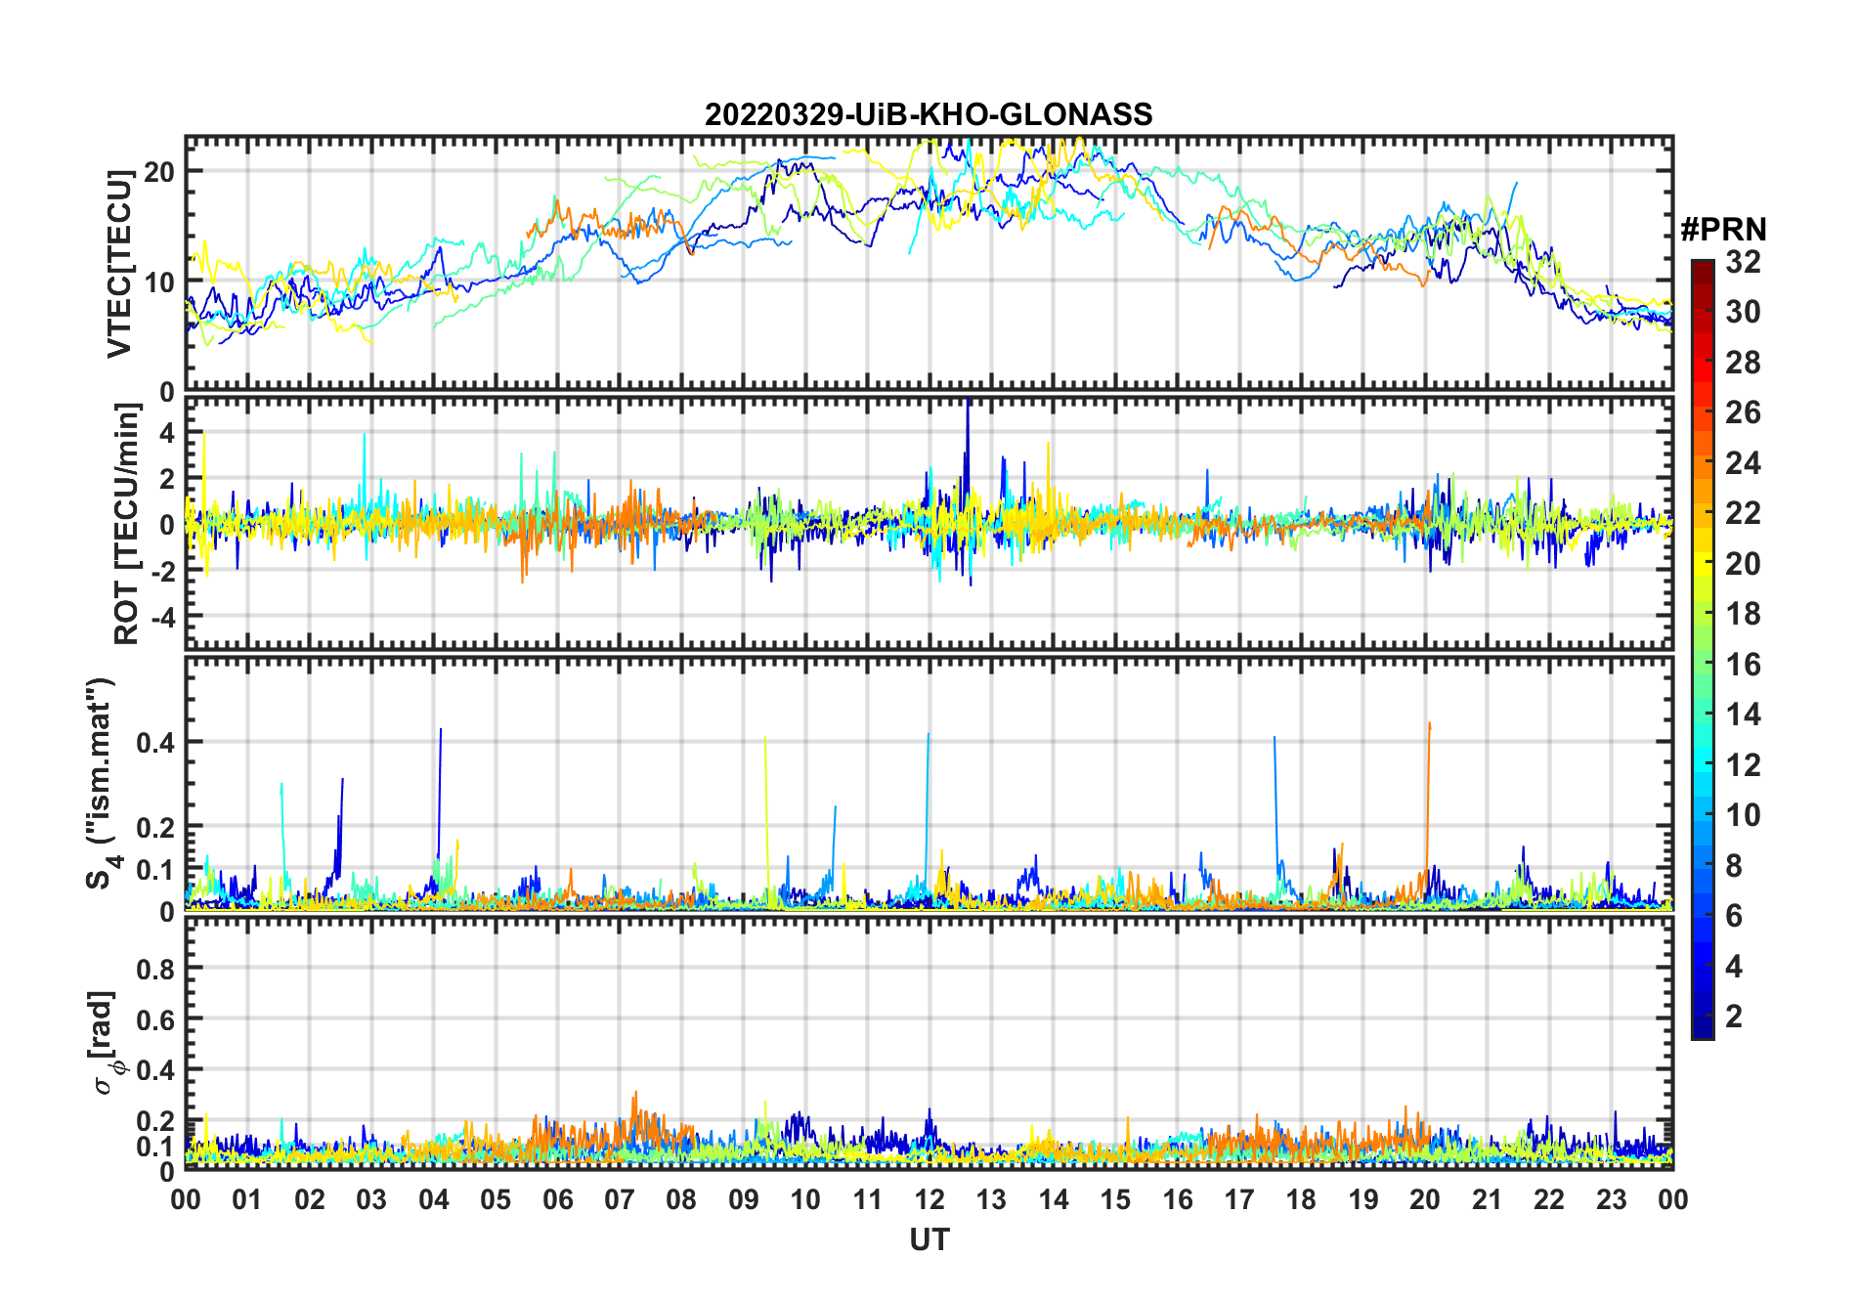Image resolution: width=1859 pixels, height=1300 pixels.
Task: Click ROT y-axis tick label -4
Action: click(x=161, y=618)
